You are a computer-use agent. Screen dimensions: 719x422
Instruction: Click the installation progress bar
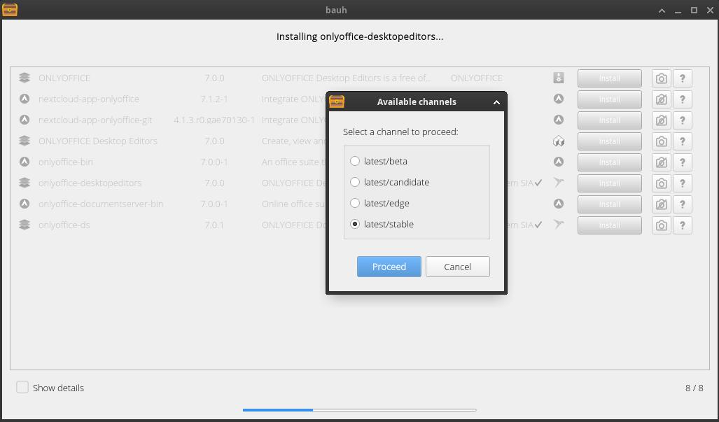[x=360, y=409]
